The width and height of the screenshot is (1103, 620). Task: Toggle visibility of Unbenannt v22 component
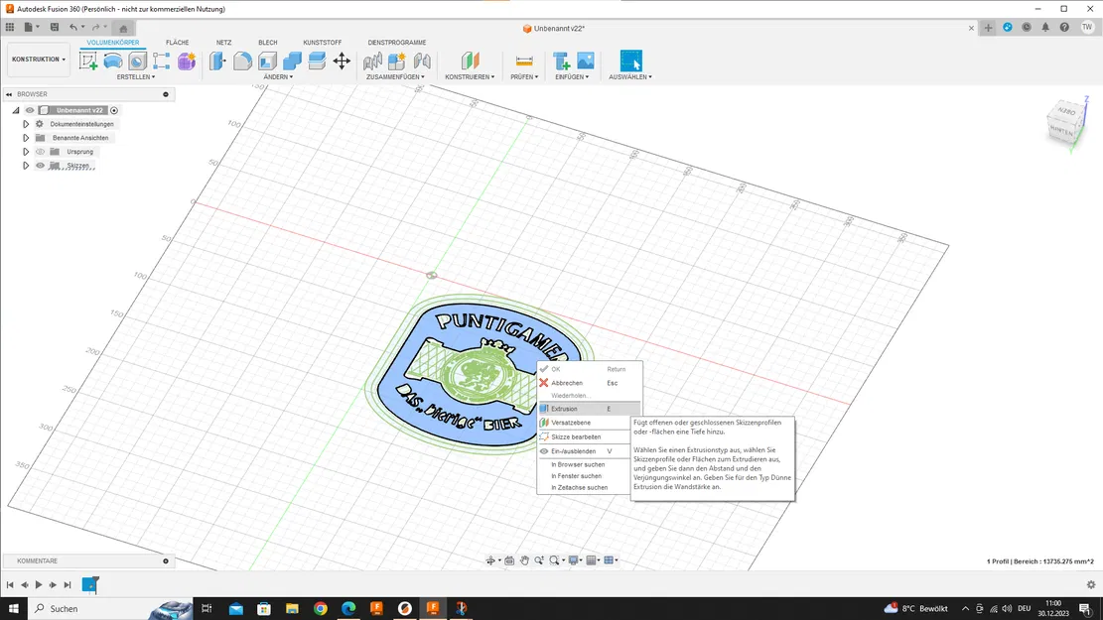tap(30, 110)
